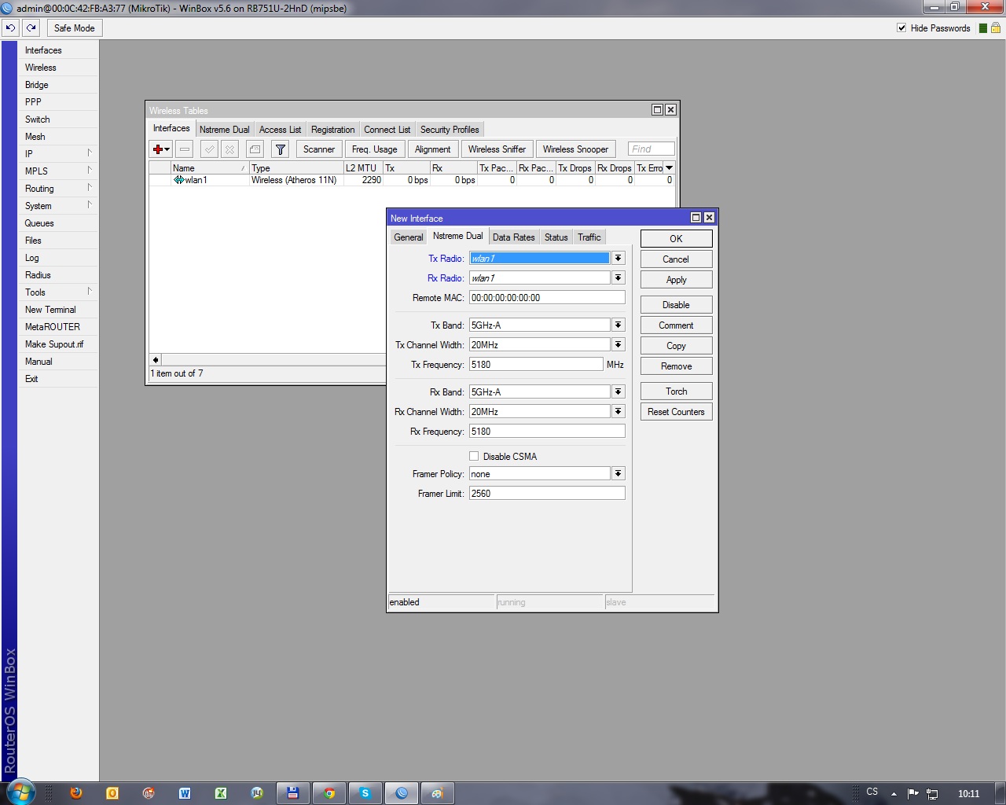Click the funnel filter icon
This screenshot has width=1006, height=805.
click(280, 149)
